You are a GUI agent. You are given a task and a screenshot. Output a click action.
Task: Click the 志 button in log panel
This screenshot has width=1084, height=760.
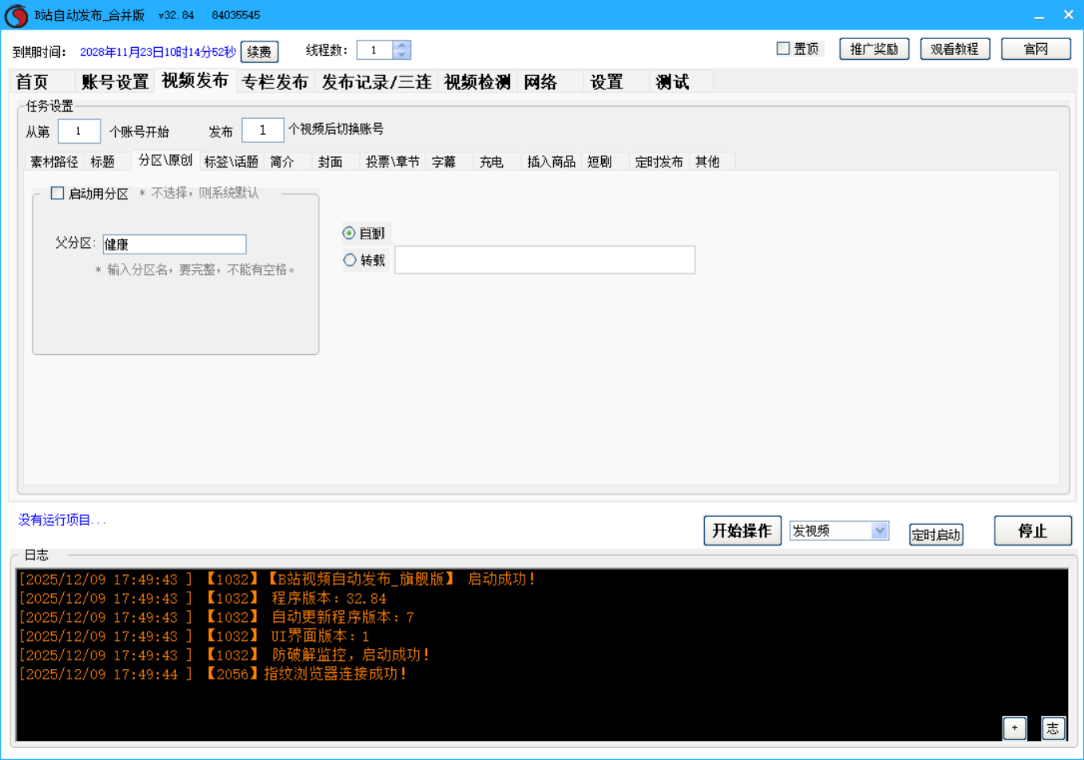coord(1053,727)
